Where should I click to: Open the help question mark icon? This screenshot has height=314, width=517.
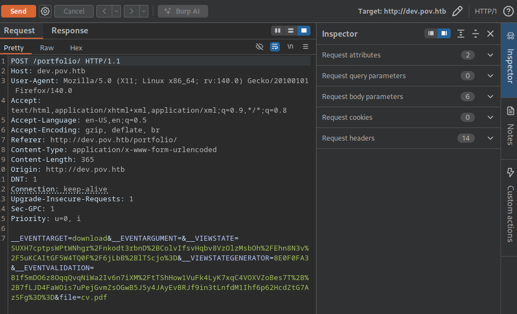(x=508, y=11)
